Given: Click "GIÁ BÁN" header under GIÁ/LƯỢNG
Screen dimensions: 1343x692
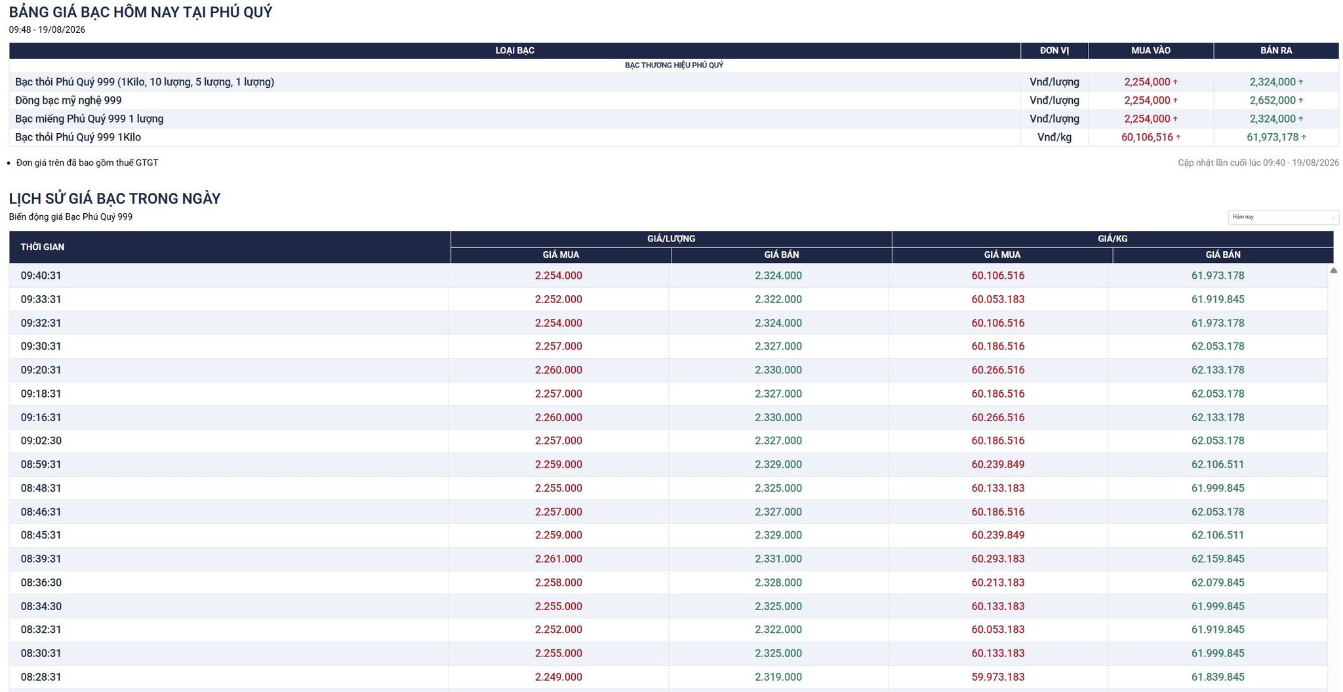Looking at the screenshot, I should tap(781, 255).
